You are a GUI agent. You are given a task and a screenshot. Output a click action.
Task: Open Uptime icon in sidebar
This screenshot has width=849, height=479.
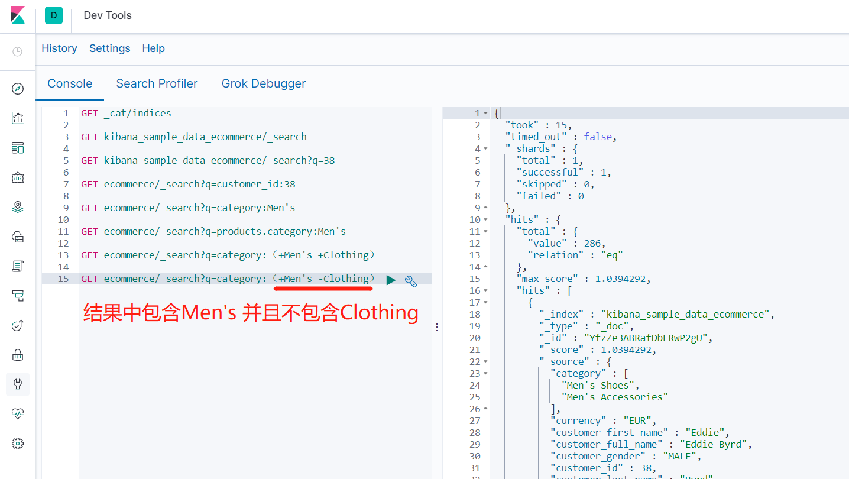[18, 325]
